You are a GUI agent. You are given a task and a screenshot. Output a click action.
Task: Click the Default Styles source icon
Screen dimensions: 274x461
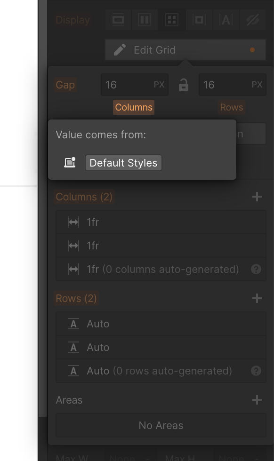click(x=70, y=162)
